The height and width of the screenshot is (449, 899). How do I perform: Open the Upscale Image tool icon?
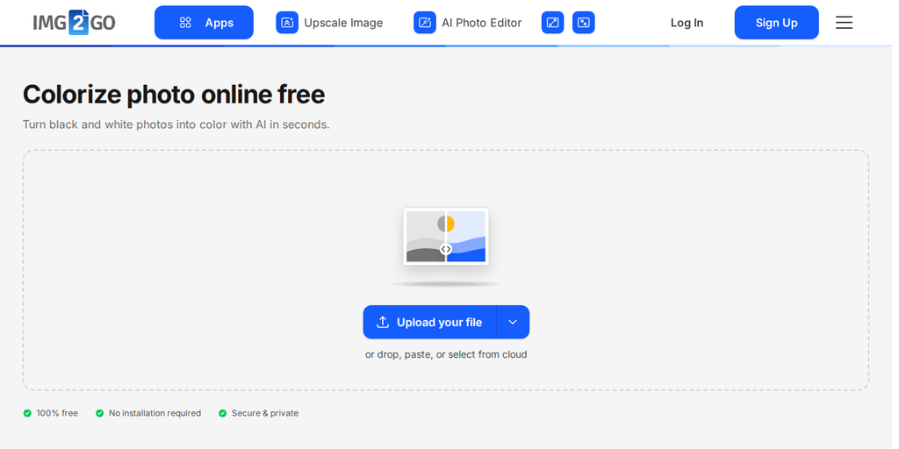pyautogui.click(x=287, y=23)
